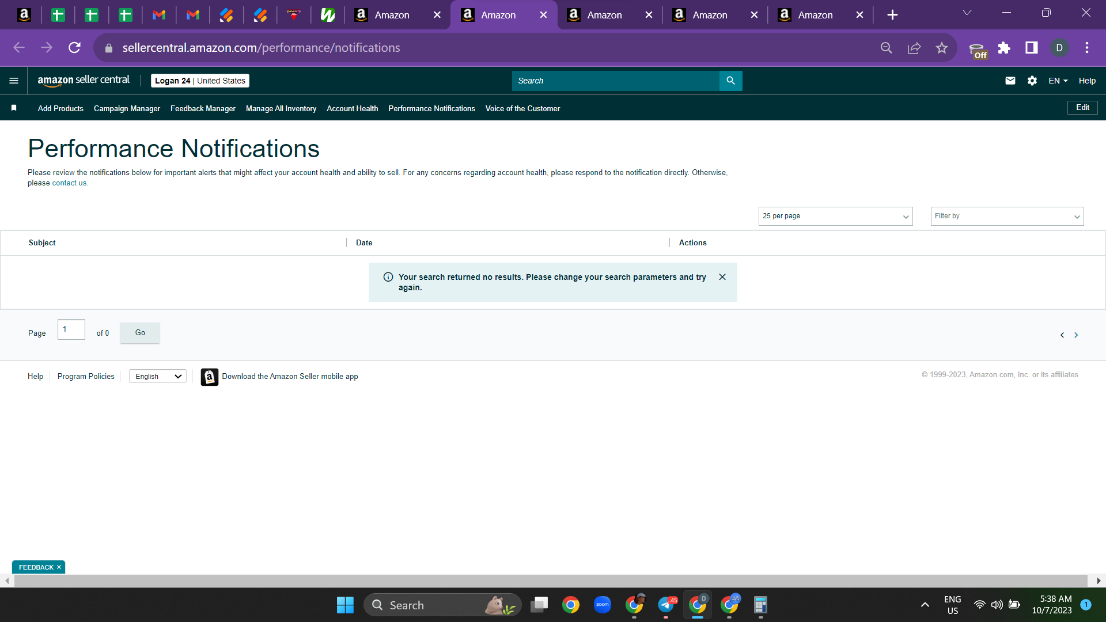Click the amazon seller central logo
The image size is (1106, 622).
[x=84, y=81]
